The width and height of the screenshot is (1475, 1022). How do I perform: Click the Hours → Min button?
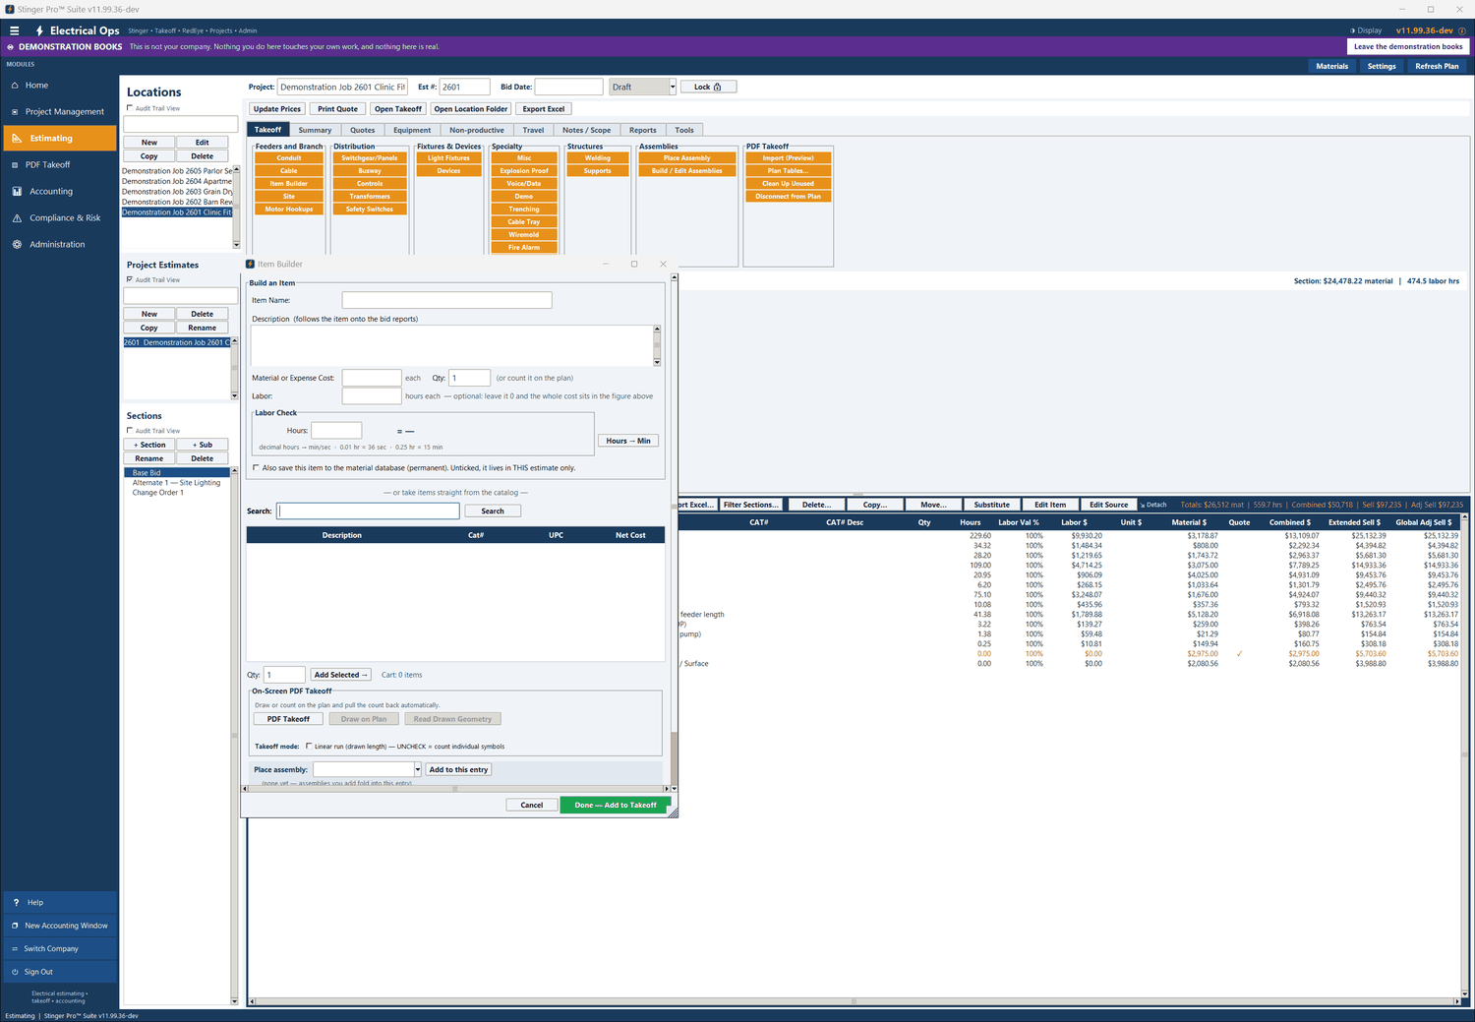tap(628, 441)
